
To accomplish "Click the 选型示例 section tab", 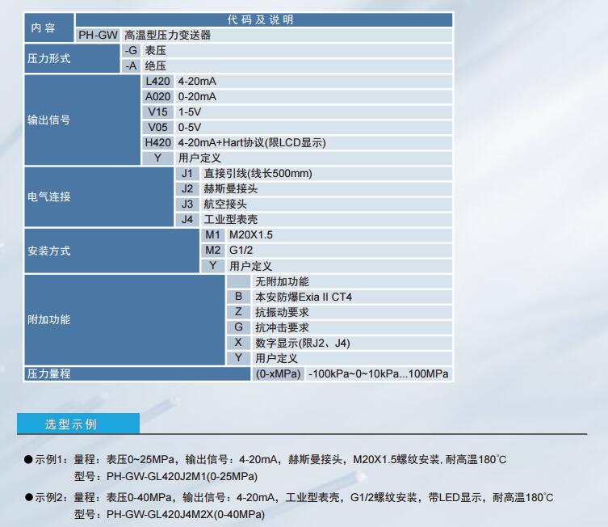I will coord(70,424).
